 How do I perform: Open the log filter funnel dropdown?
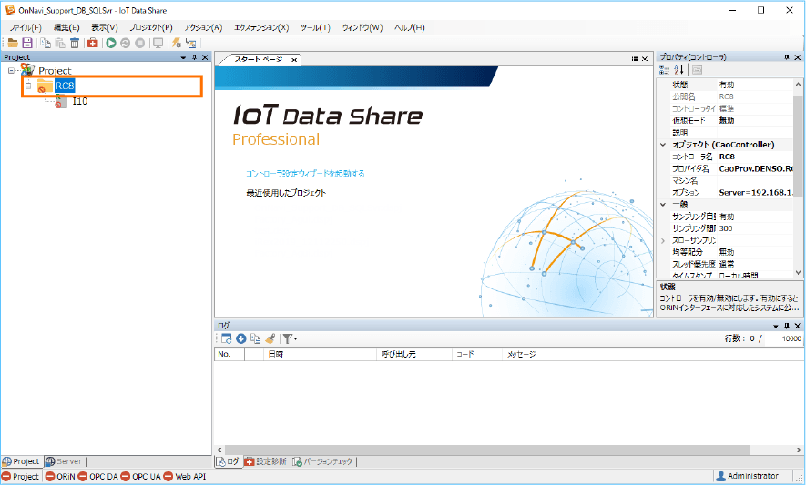point(289,338)
